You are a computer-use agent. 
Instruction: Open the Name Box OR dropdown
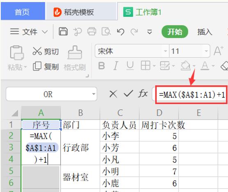pos(93,94)
